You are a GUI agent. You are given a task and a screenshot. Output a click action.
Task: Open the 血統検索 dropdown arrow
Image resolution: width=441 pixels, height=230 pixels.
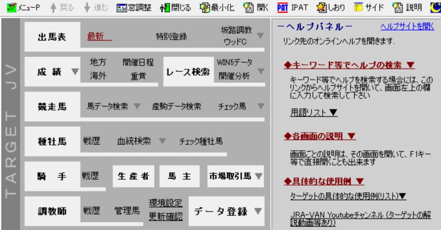click(x=162, y=141)
